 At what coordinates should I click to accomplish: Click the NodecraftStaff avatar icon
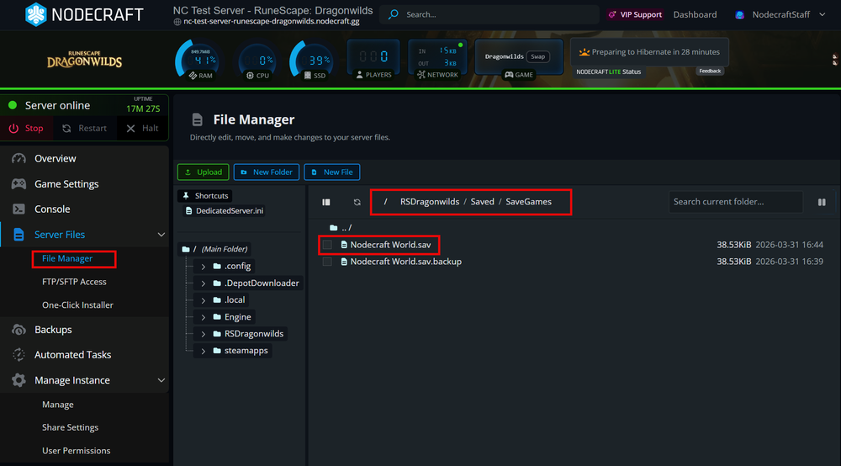click(x=739, y=15)
